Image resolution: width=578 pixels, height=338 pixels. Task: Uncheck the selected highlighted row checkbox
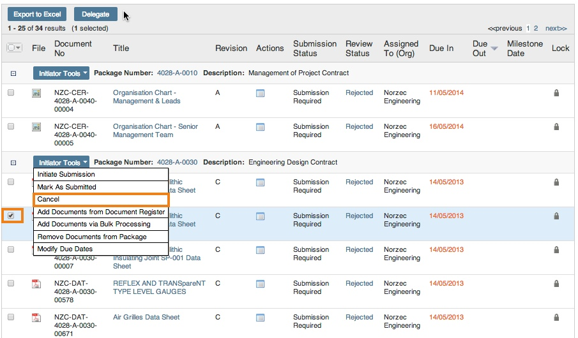(x=11, y=216)
